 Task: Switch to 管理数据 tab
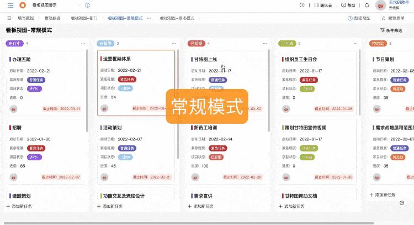click(52, 18)
